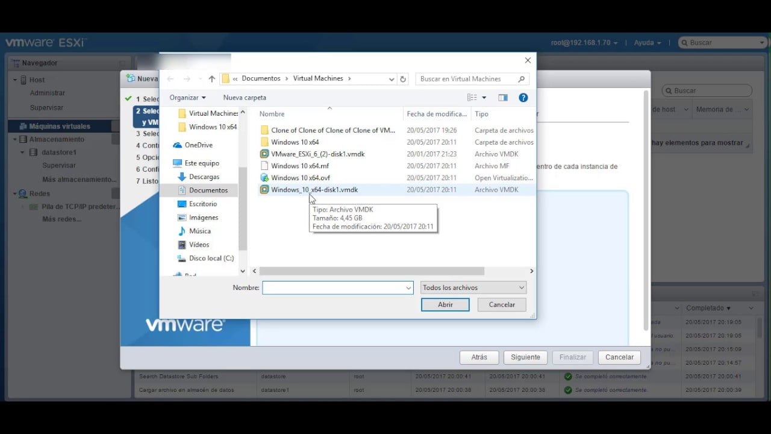Go up one folder level
Image resolution: width=771 pixels, height=434 pixels.
pos(211,79)
